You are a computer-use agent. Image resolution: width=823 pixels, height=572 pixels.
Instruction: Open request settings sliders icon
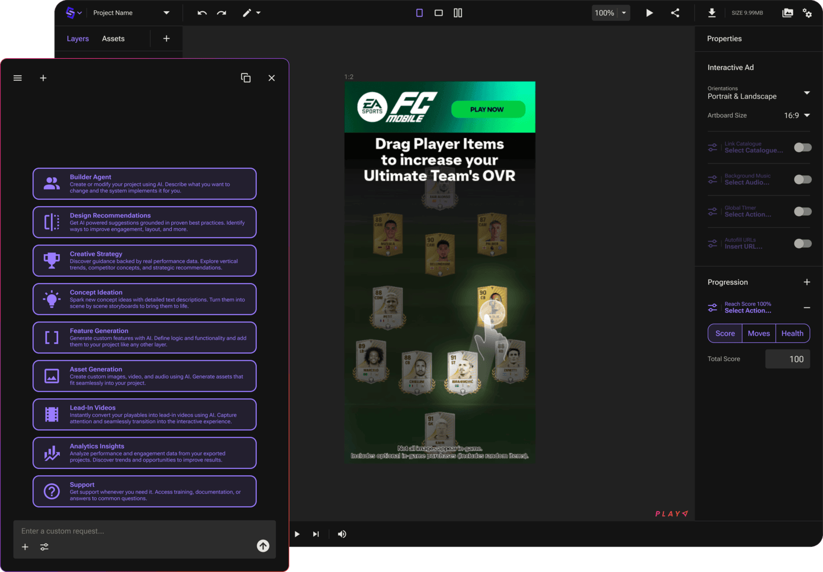tap(44, 547)
